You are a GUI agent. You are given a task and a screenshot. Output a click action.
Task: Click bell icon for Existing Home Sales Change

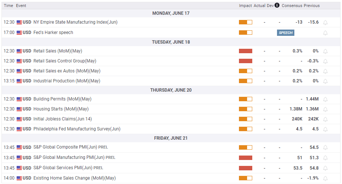click(325, 178)
